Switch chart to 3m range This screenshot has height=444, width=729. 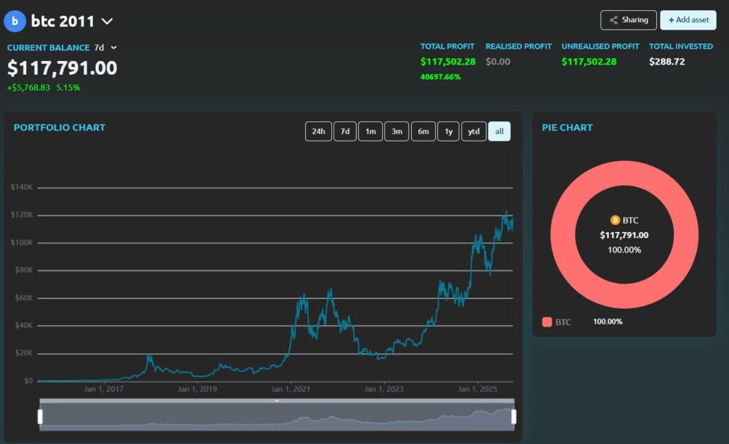(x=397, y=131)
